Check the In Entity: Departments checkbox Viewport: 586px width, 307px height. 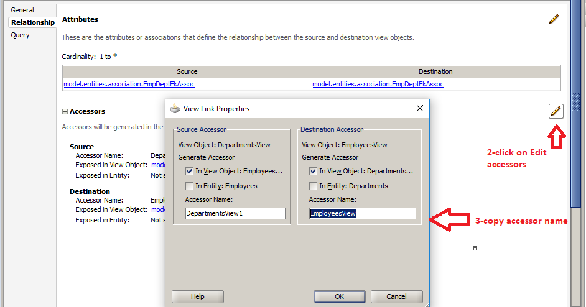tap(313, 186)
